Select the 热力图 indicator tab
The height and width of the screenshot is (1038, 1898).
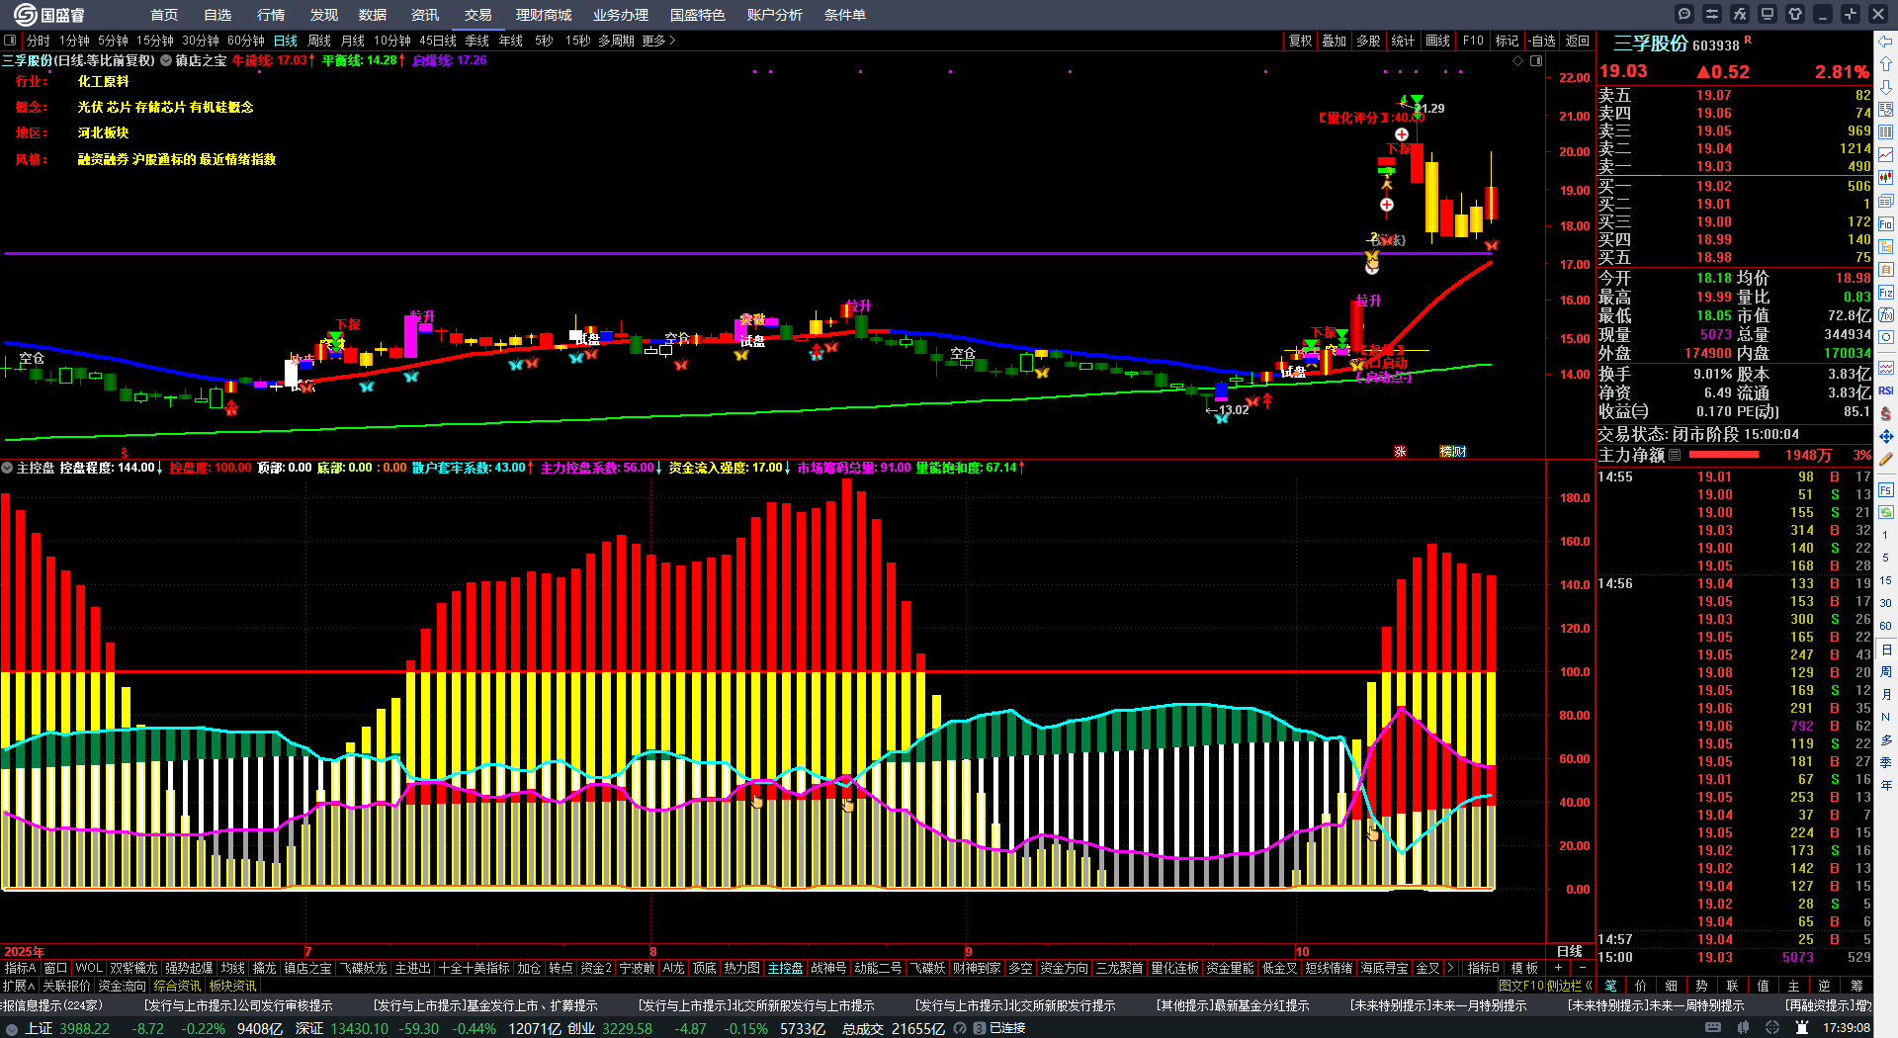click(x=741, y=968)
